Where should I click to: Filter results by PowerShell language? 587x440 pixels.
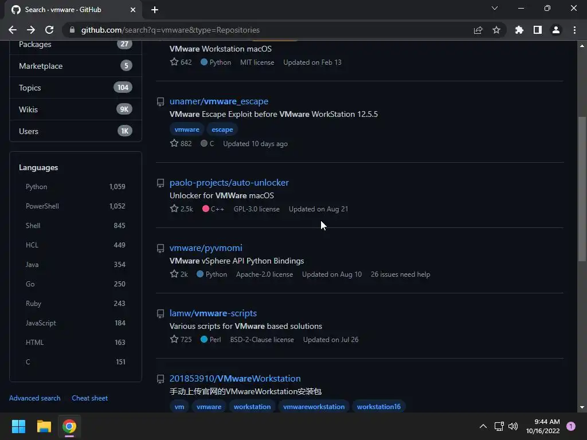(76, 206)
